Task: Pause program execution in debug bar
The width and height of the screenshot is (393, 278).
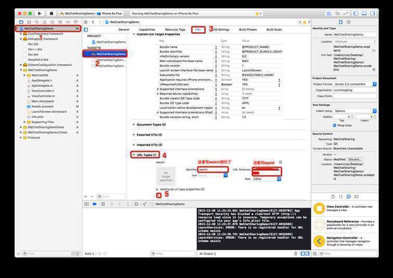Action: pyautogui.click(x=103, y=204)
